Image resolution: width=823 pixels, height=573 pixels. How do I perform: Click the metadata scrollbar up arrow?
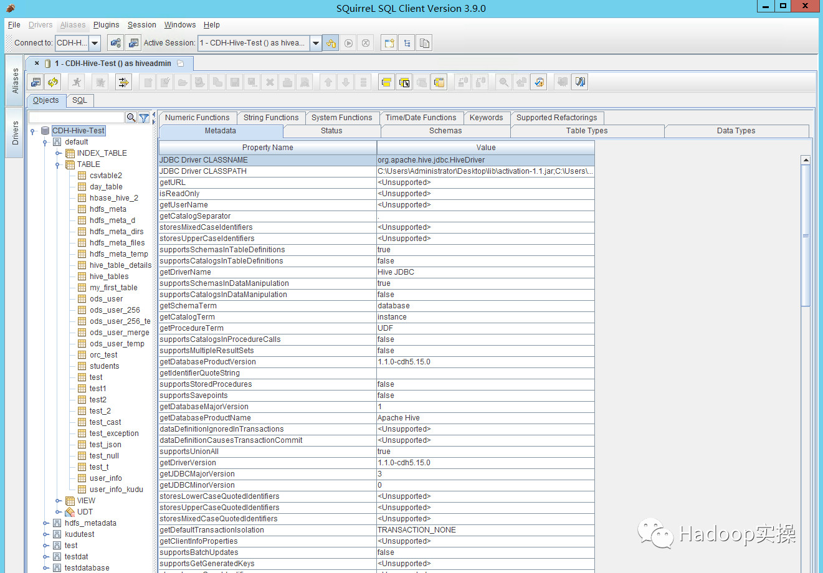coord(806,160)
